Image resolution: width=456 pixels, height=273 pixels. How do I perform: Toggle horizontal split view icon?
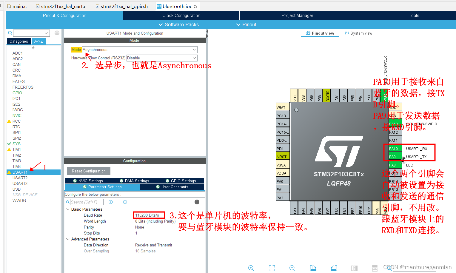click(x=375, y=268)
